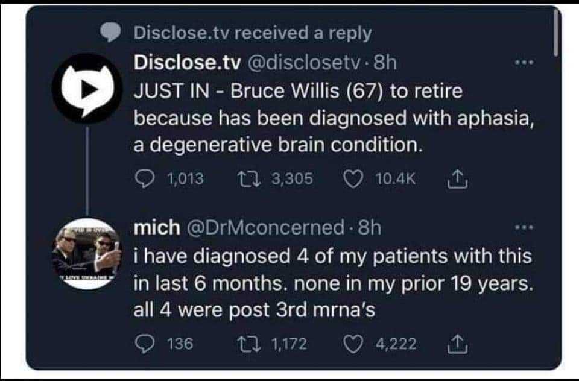Image resolution: width=579 pixels, height=381 pixels.
Task: Open the Disclose.tv profile picture
Action: click(x=83, y=89)
